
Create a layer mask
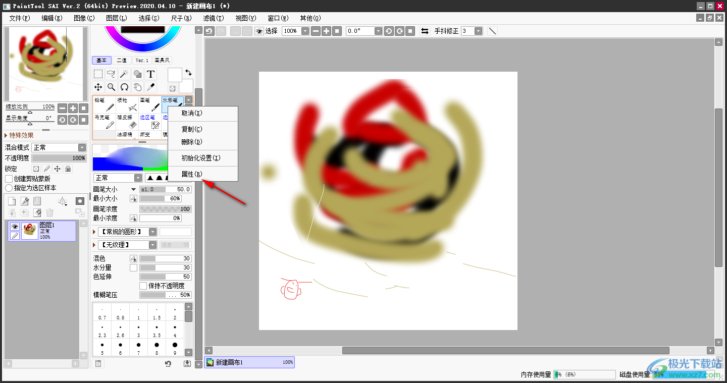(80, 201)
